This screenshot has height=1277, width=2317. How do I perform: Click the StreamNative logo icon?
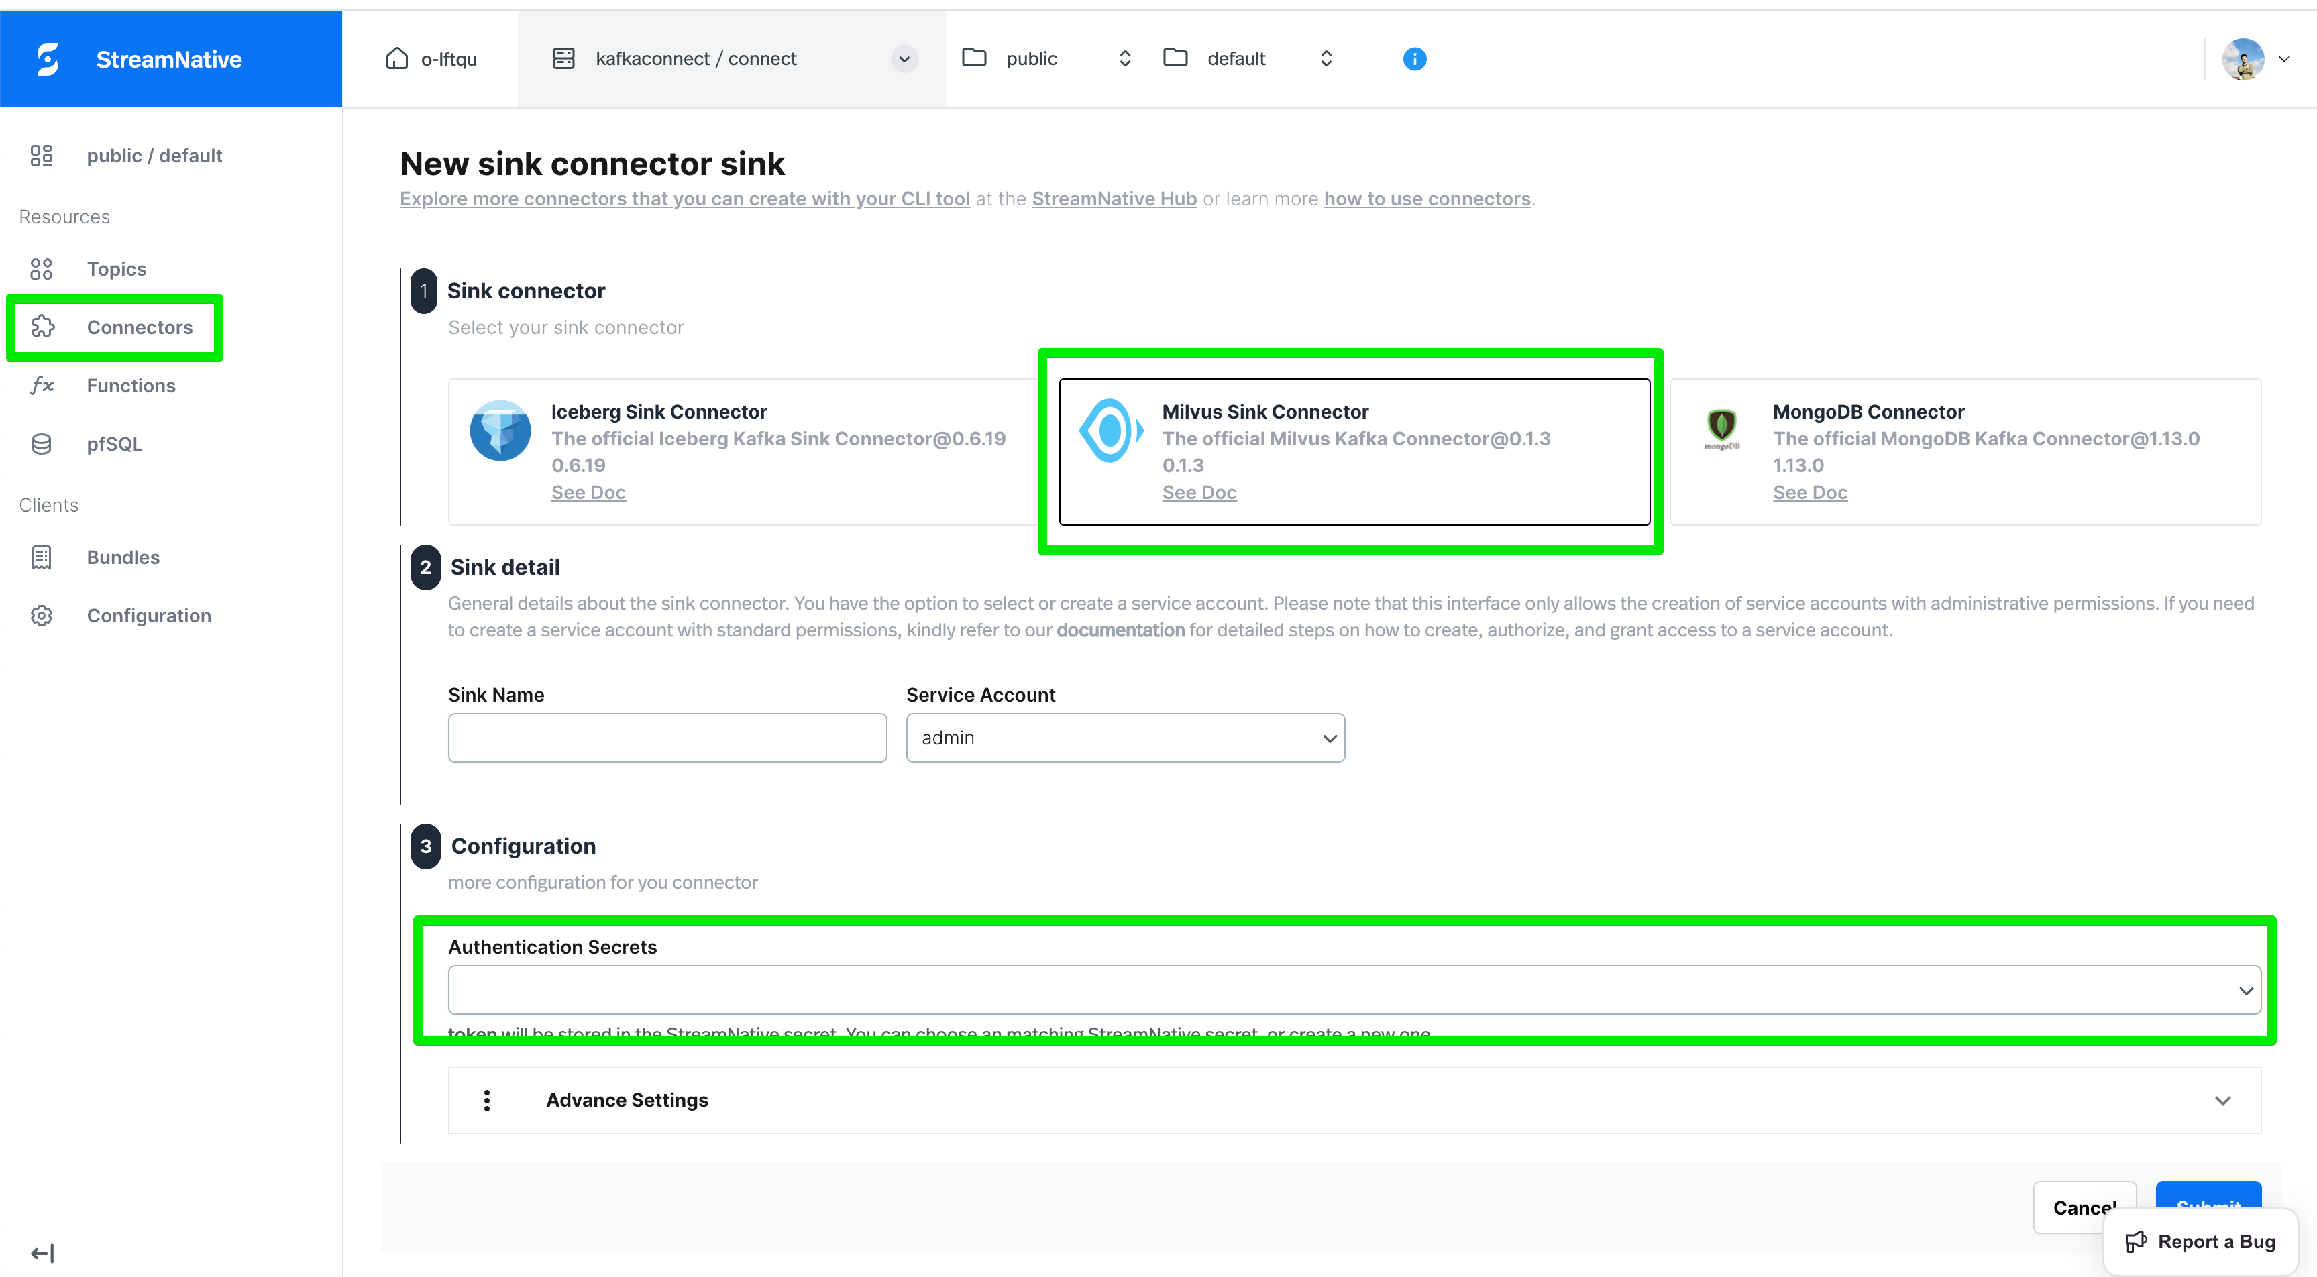tap(48, 59)
